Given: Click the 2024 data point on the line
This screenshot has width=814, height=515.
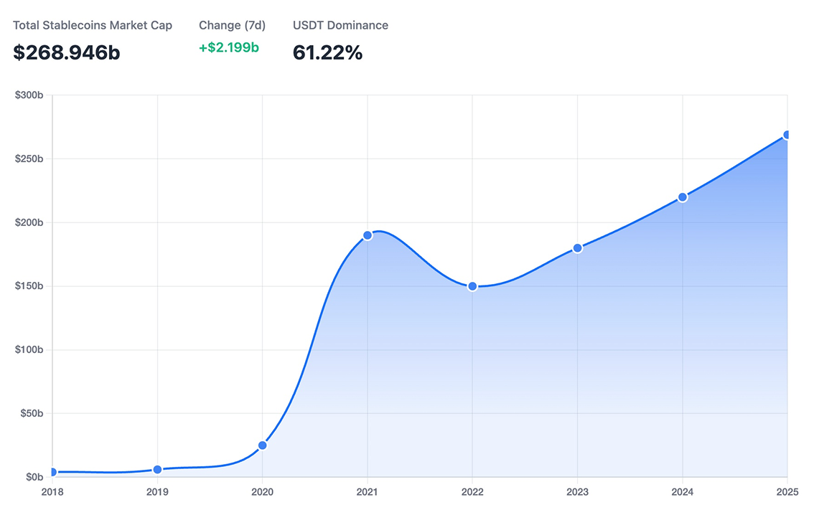Looking at the screenshot, I should (683, 197).
